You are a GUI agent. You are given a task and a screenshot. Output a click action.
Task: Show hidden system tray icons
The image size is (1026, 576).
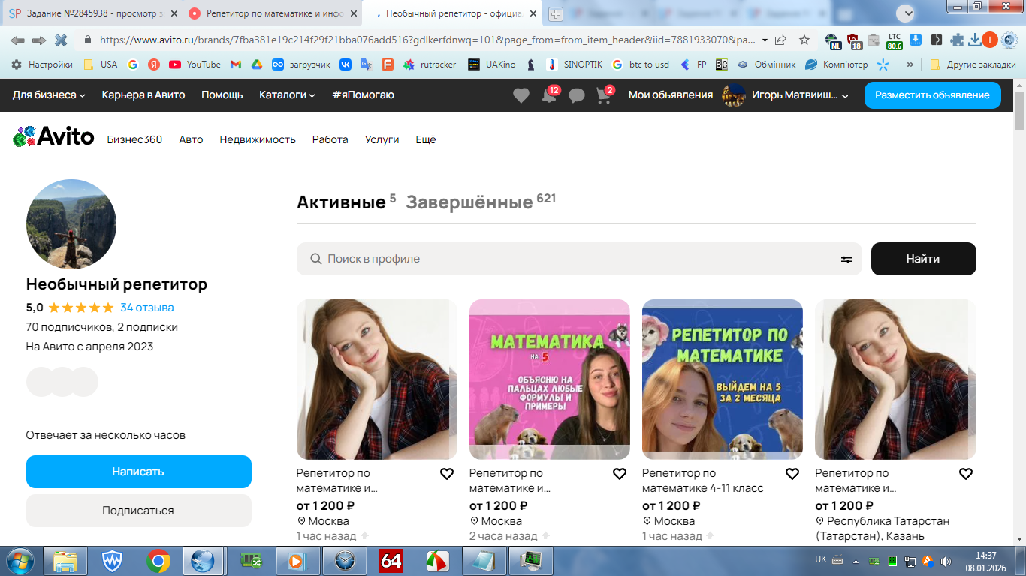(x=856, y=561)
